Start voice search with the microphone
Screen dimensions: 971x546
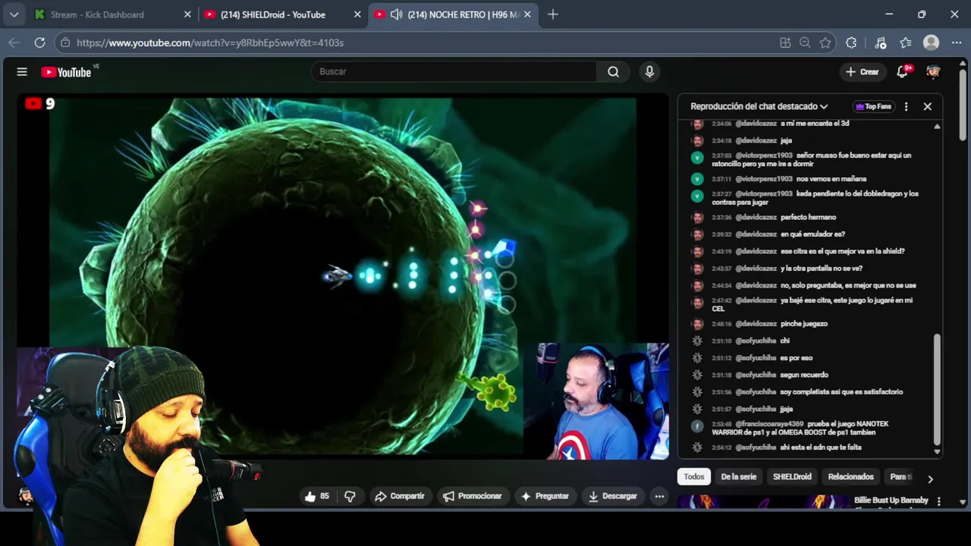coord(649,72)
